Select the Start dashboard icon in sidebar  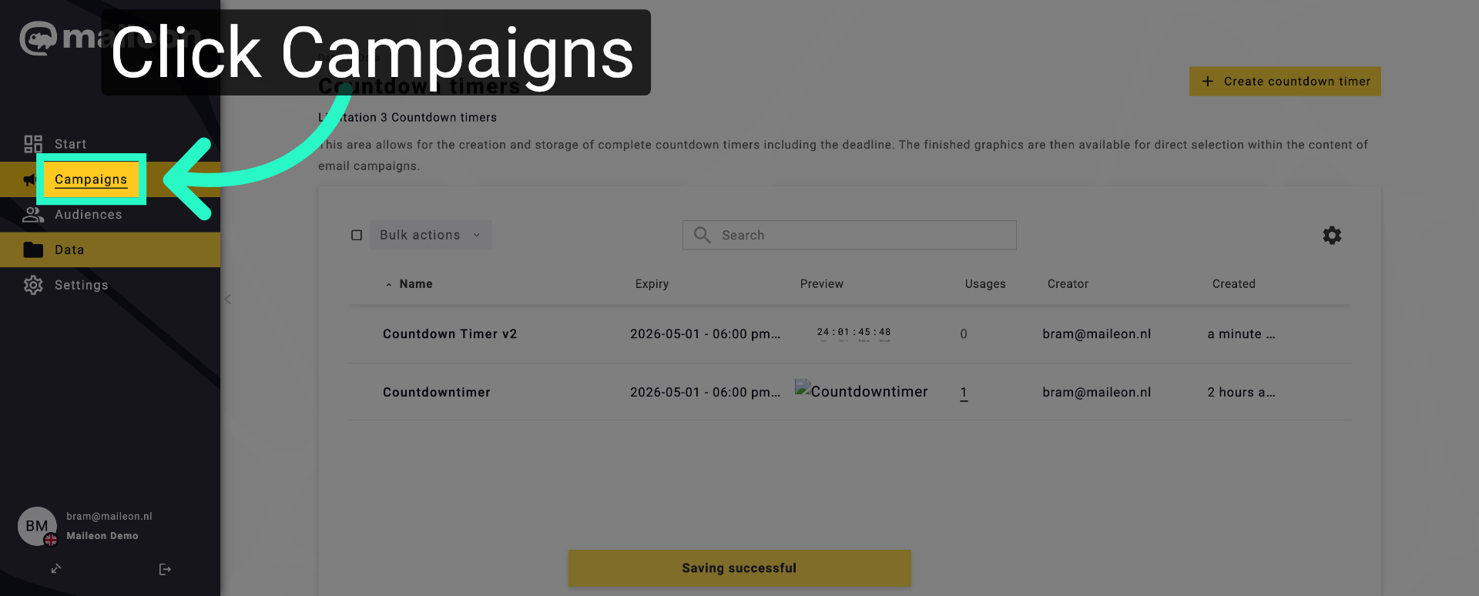tap(32, 143)
